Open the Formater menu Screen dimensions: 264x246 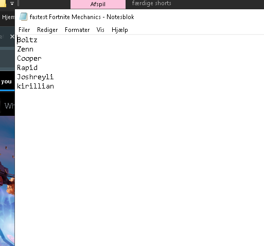point(77,30)
